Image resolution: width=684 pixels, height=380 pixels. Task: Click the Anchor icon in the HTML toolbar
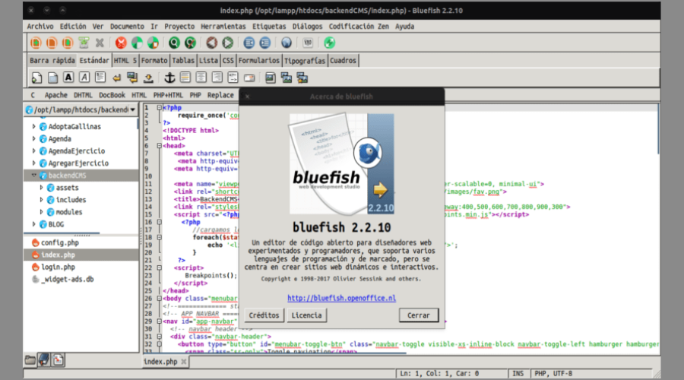pyautogui.click(x=169, y=78)
